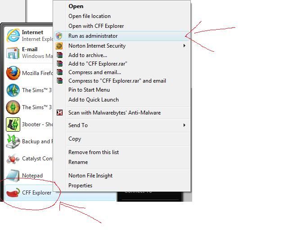Click the Norton Internet Security menu label
The width and height of the screenshot is (288, 230).
point(97,46)
